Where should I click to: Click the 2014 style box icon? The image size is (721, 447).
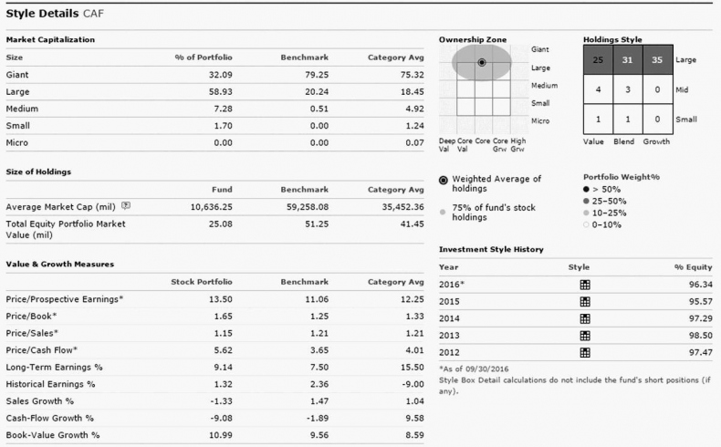pyautogui.click(x=585, y=318)
